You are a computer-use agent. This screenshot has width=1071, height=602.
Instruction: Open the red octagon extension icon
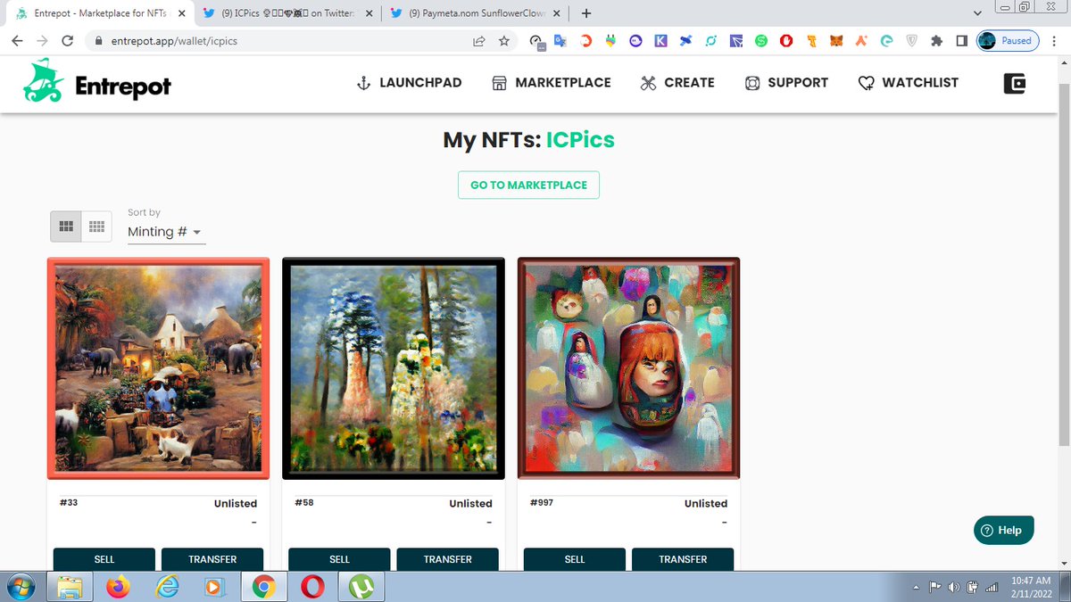tap(786, 41)
